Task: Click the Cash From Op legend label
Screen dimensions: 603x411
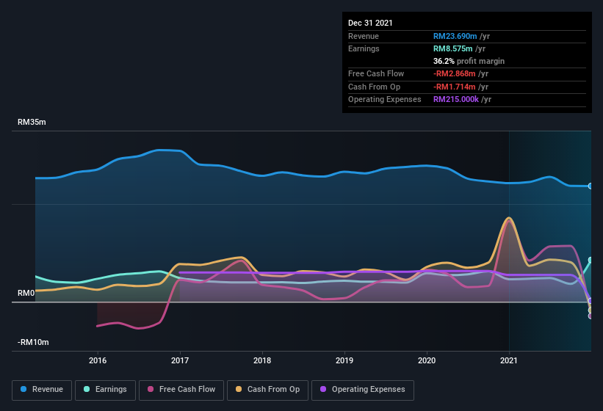Action: 273,390
